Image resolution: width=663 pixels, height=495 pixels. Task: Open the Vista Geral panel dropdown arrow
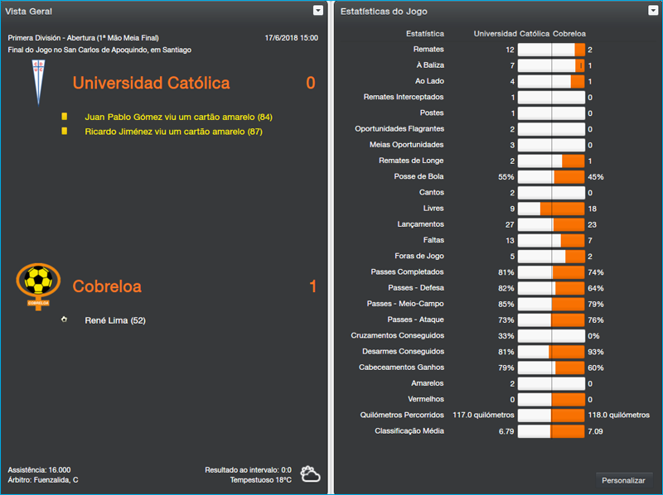click(x=317, y=10)
